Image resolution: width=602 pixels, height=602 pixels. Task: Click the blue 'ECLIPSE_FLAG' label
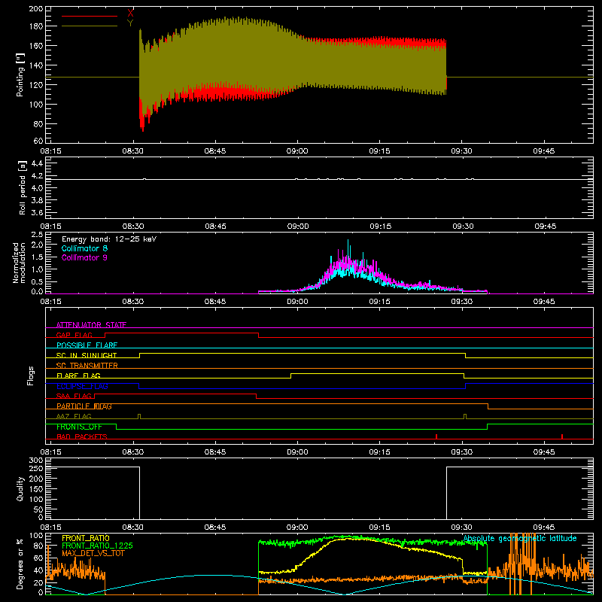click(x=82, y=386)
